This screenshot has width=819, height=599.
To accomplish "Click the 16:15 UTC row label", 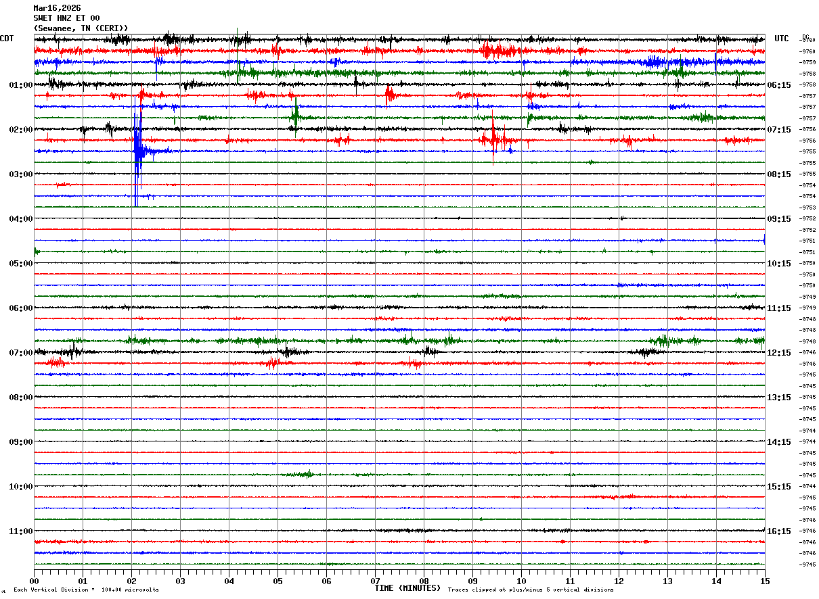I will 779,531.
